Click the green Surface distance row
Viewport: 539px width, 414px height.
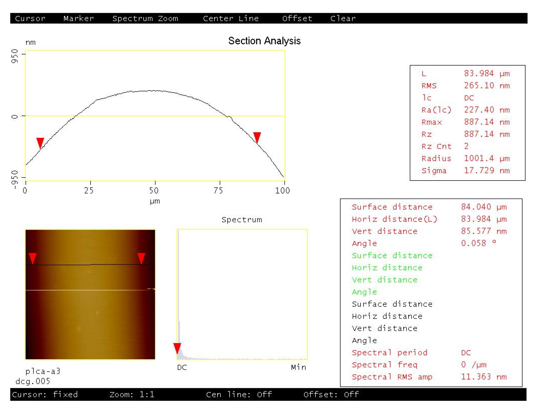pyautogui.click(x=392, y=255)
